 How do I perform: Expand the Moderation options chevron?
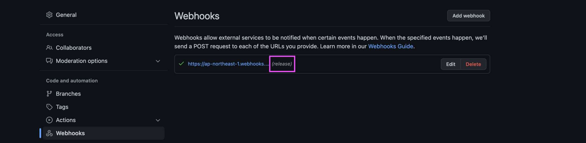click(158, 61)
